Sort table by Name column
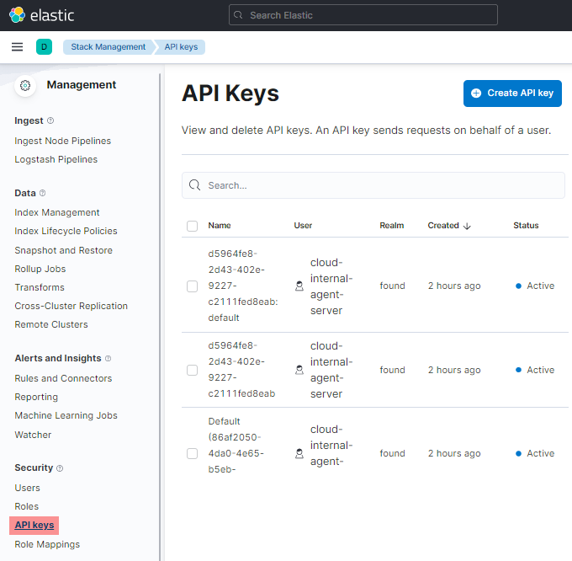 point(220,226)
